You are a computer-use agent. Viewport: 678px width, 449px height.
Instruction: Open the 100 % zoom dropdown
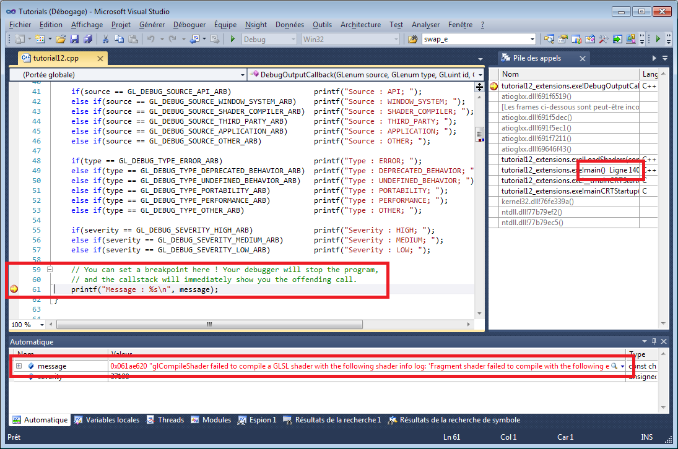pos(42,325)
